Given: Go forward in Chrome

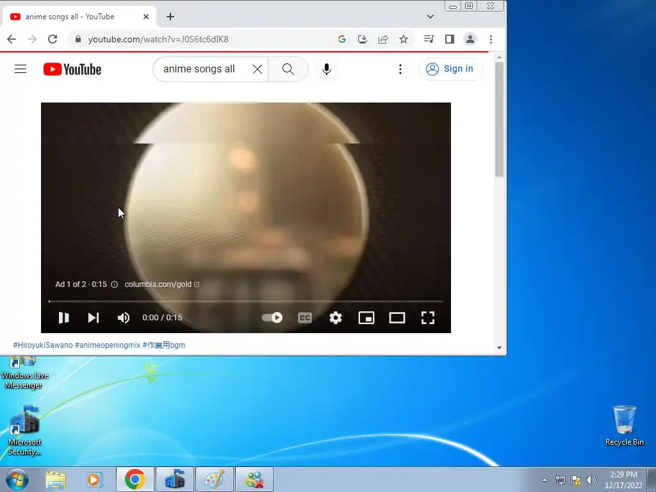Looking at the screenshot, I should tap(32, 39).
